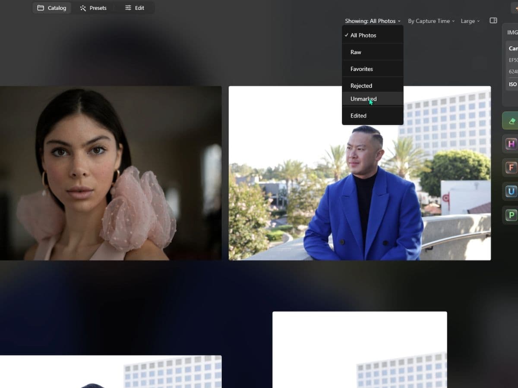The height and width of the screenshot is (388, 518).
Task: Switch to the Presets tab
Action: (x=93, y=8)
